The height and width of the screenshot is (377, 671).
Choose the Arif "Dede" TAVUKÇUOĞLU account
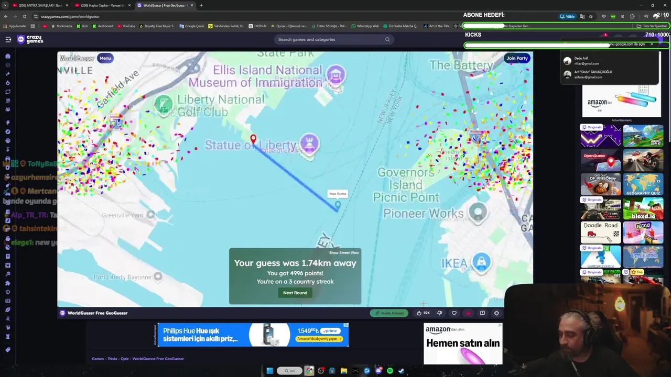608,74
